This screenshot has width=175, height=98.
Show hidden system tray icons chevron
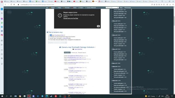click(157, 96)
